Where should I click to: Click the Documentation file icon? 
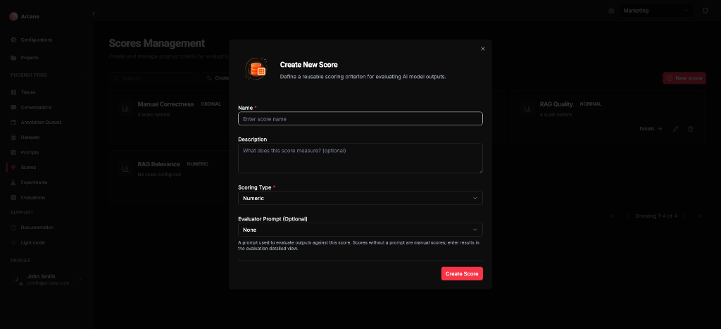point(13,228)
